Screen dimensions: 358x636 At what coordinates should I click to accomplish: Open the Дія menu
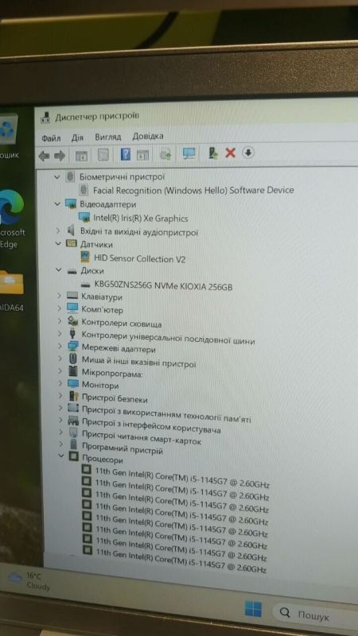tap(77, 138)
